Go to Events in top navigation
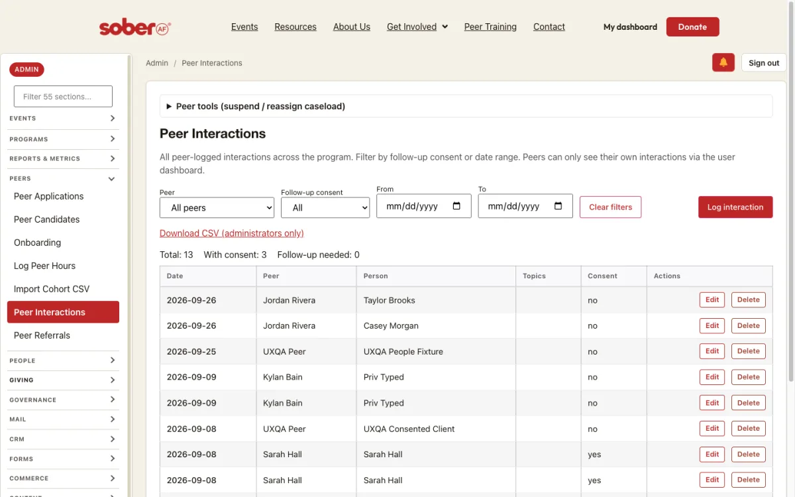795x497 pixels. (x=244, y=27)
